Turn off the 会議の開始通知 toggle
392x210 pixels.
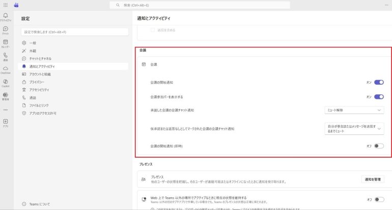pos(379,82)
